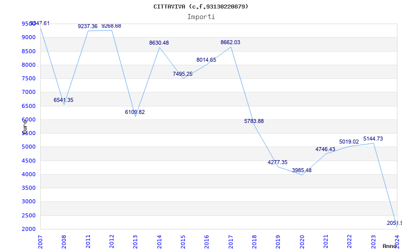This screenshot has width=402, height=251.
Task: Click the x-axis year label 2020
Action: 302,242
